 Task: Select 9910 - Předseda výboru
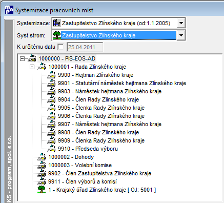[88, 149]
